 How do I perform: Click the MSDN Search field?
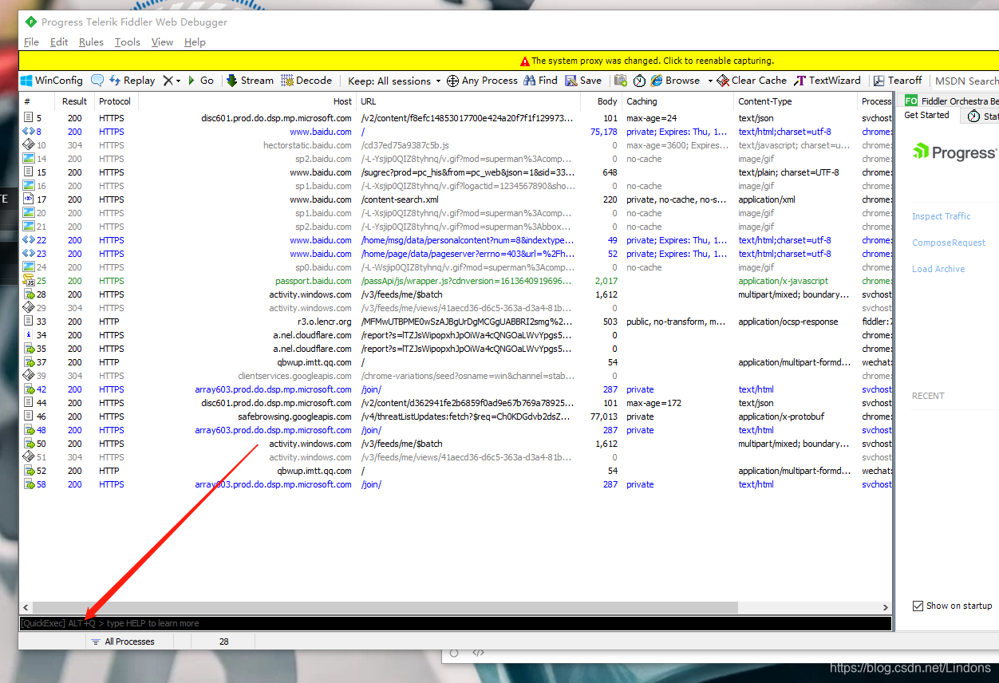tap(966, 81)
